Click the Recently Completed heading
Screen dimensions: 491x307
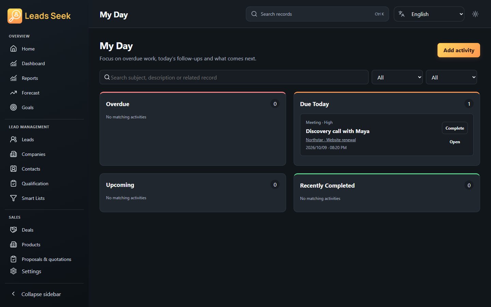click(x=327, y=186)
